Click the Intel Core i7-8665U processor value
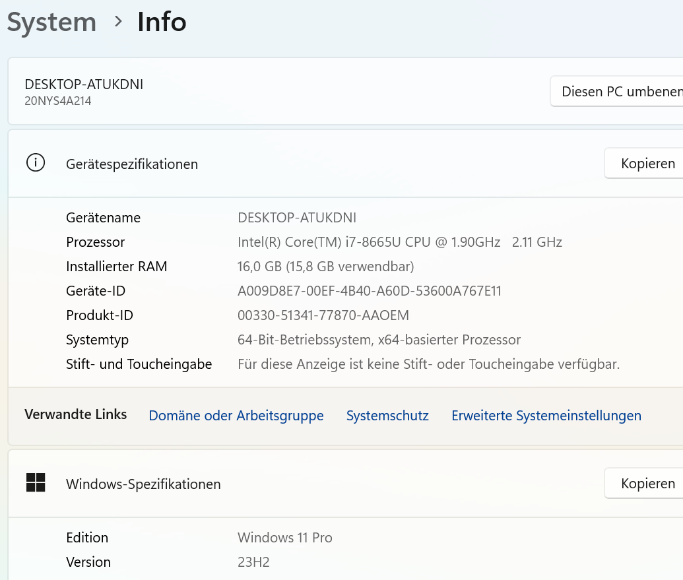Viewport: 683px width, 580px height. 400,242
